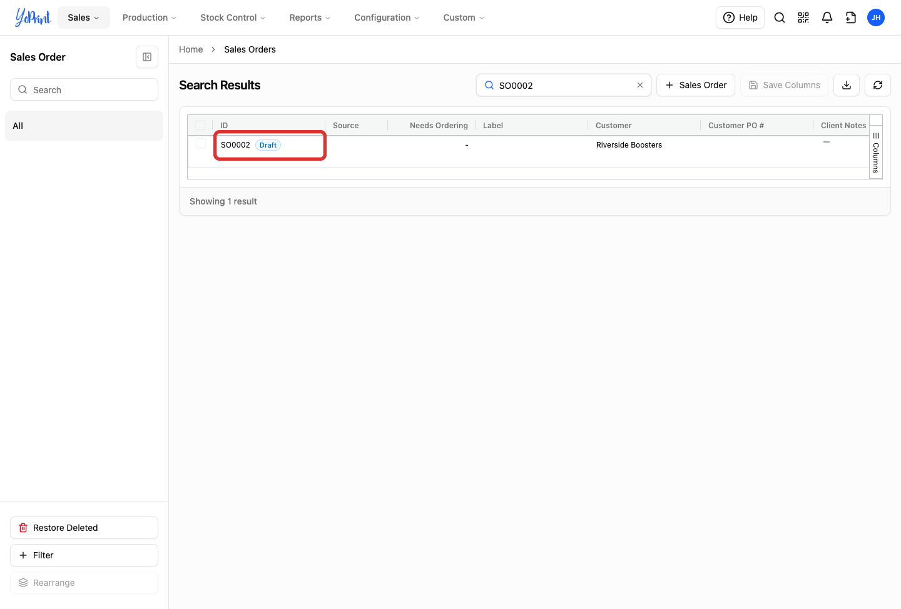The image size is (901, 609).
Task: Clear the SO0002 search text
Action: click(640, 85)
